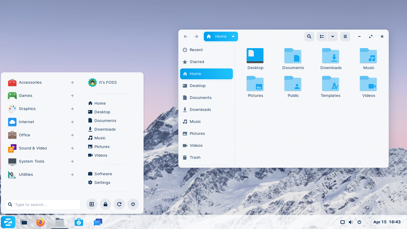Select Trash in the file manager sidebar
This screenshot has height=229, width=407.
tap(195, 158)
